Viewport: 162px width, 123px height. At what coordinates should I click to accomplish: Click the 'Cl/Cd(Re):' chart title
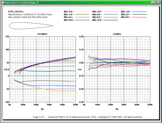pos(43,34)
